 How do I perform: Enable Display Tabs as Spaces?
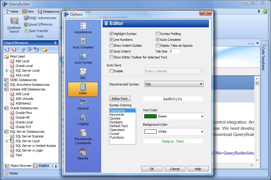tap(157, 45)
